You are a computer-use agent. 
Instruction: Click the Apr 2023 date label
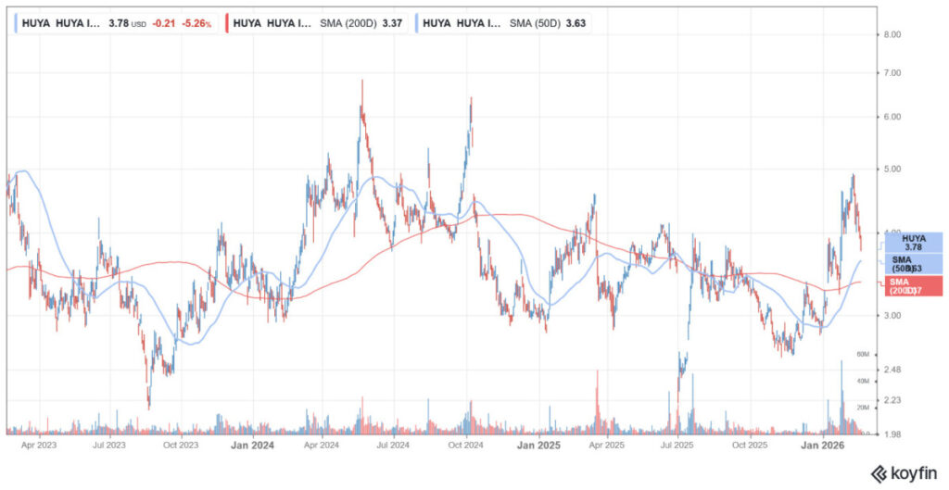(37, 446)
